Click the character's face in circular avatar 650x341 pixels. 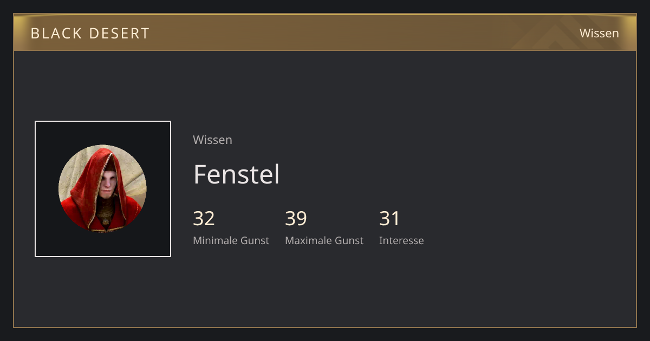point(108,184)
